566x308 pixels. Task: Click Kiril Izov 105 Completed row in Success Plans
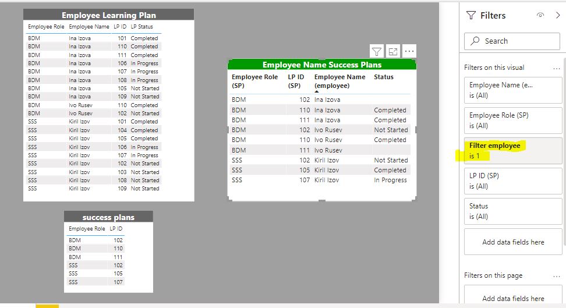pyautogui.click(x=320, y=169)
